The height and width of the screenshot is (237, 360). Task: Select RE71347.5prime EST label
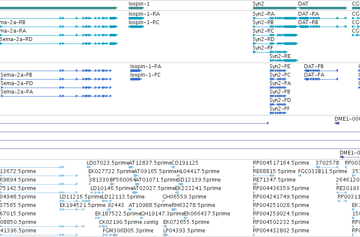[x=274, y=180]
